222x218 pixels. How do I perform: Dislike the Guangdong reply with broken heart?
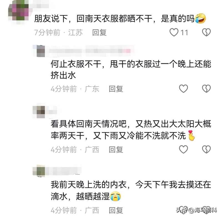pos(206,89)
